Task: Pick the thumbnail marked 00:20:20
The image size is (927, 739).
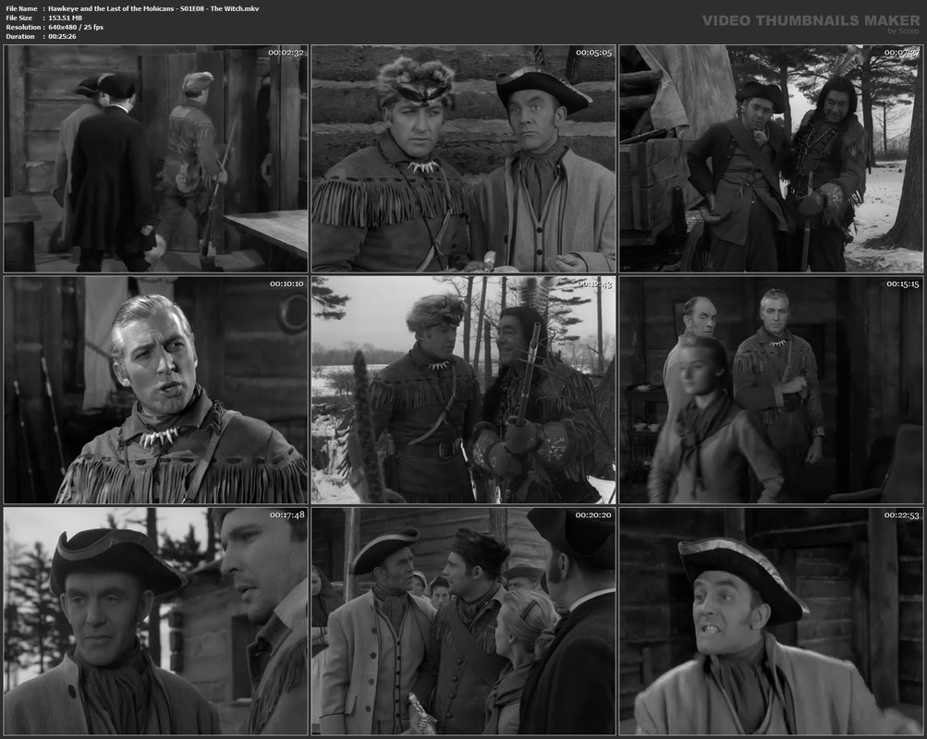Action: click(x=464, y=622)
